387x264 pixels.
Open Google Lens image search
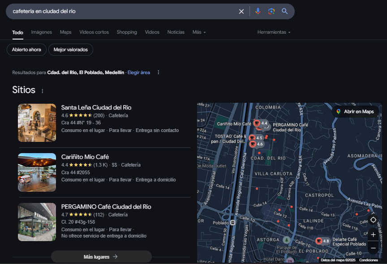tap(271, 11)
